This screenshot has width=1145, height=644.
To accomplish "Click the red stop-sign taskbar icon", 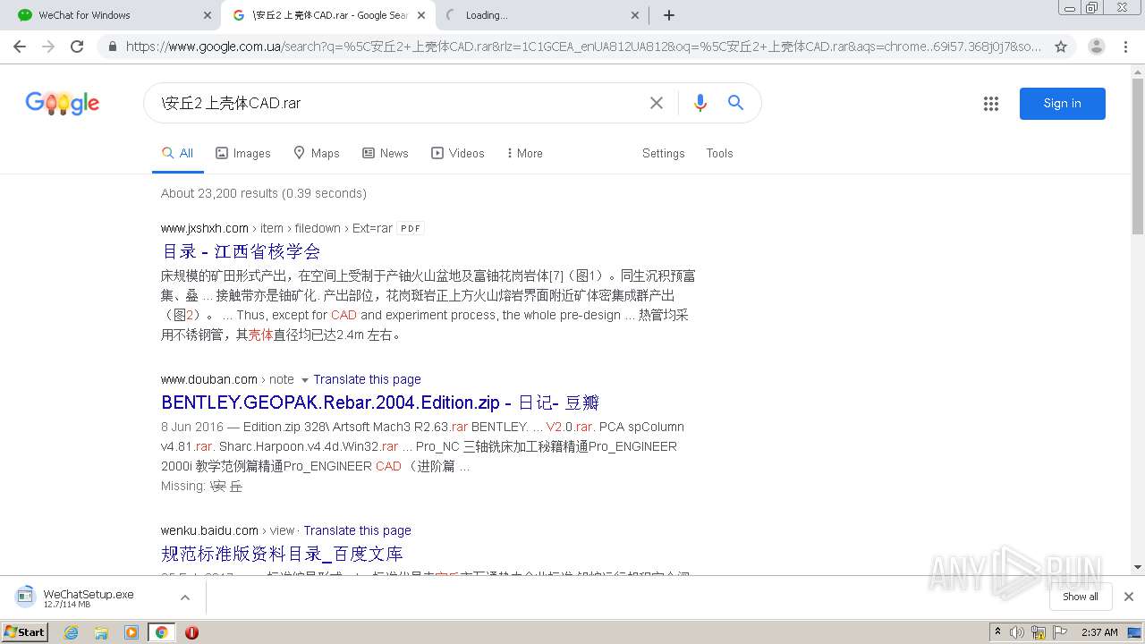I will coord(191,632).
